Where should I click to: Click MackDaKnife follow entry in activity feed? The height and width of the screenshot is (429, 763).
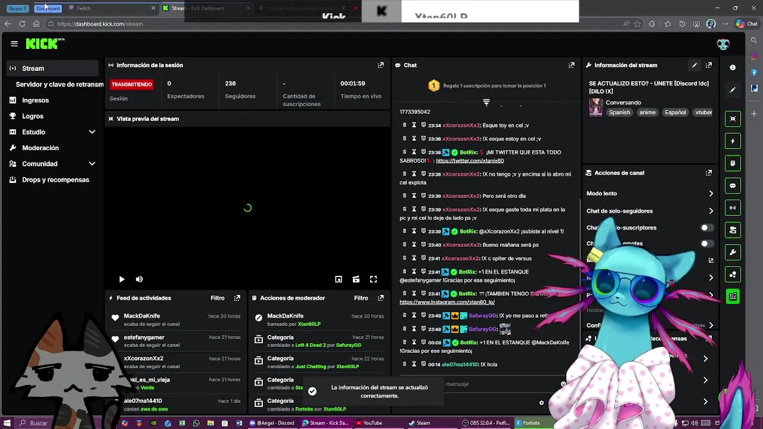coord(176,320)
